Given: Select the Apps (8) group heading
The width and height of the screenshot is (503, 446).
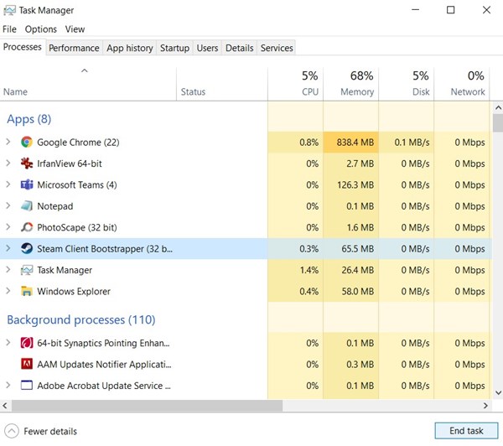Looking at the screenshot, I should coord(29,119).
